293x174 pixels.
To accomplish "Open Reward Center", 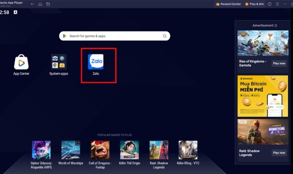I will coord(228,4).
